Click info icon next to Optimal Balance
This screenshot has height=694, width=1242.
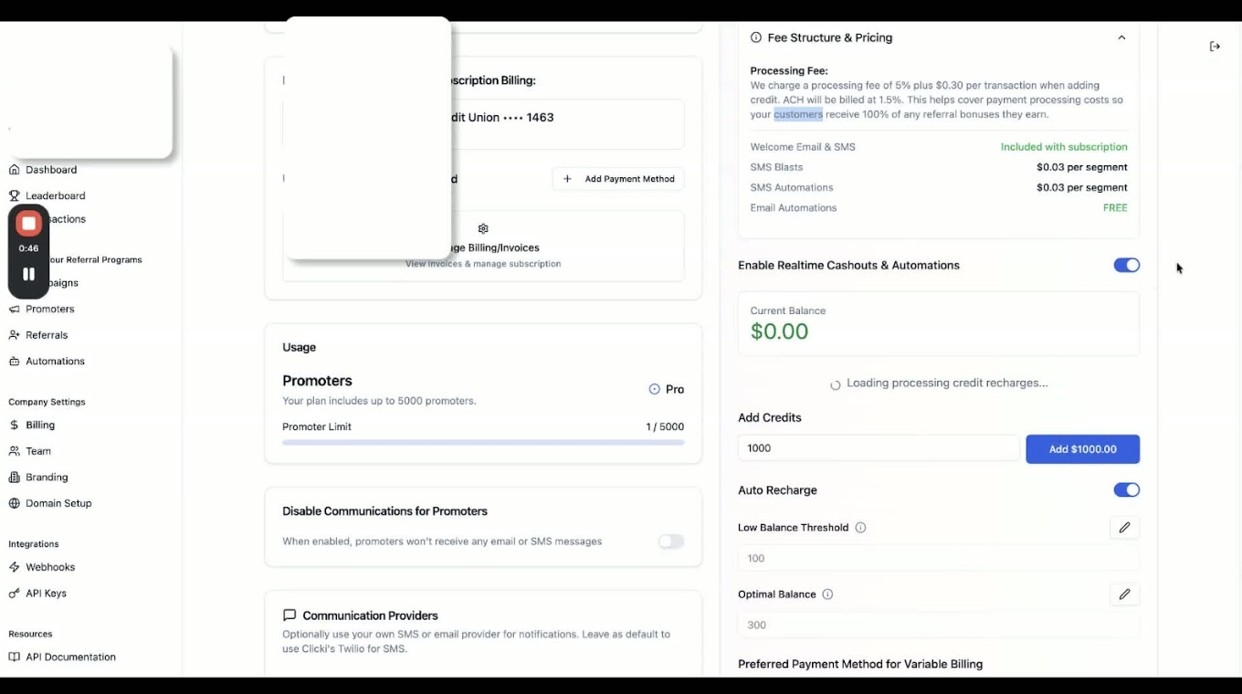click(827, 594)
